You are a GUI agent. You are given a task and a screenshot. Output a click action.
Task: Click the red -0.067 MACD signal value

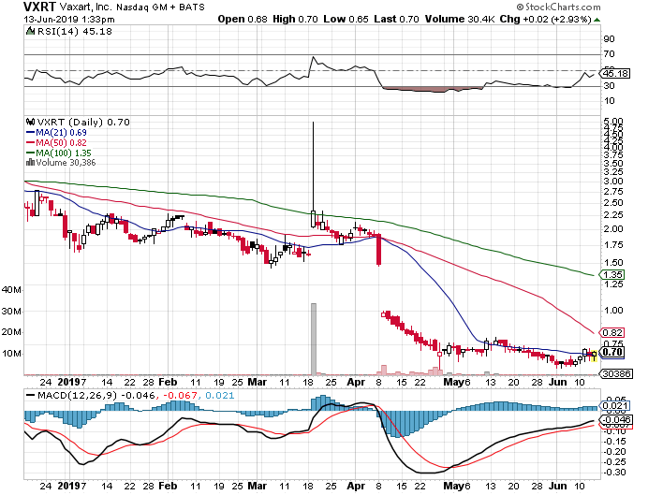(x=180, y=396)
